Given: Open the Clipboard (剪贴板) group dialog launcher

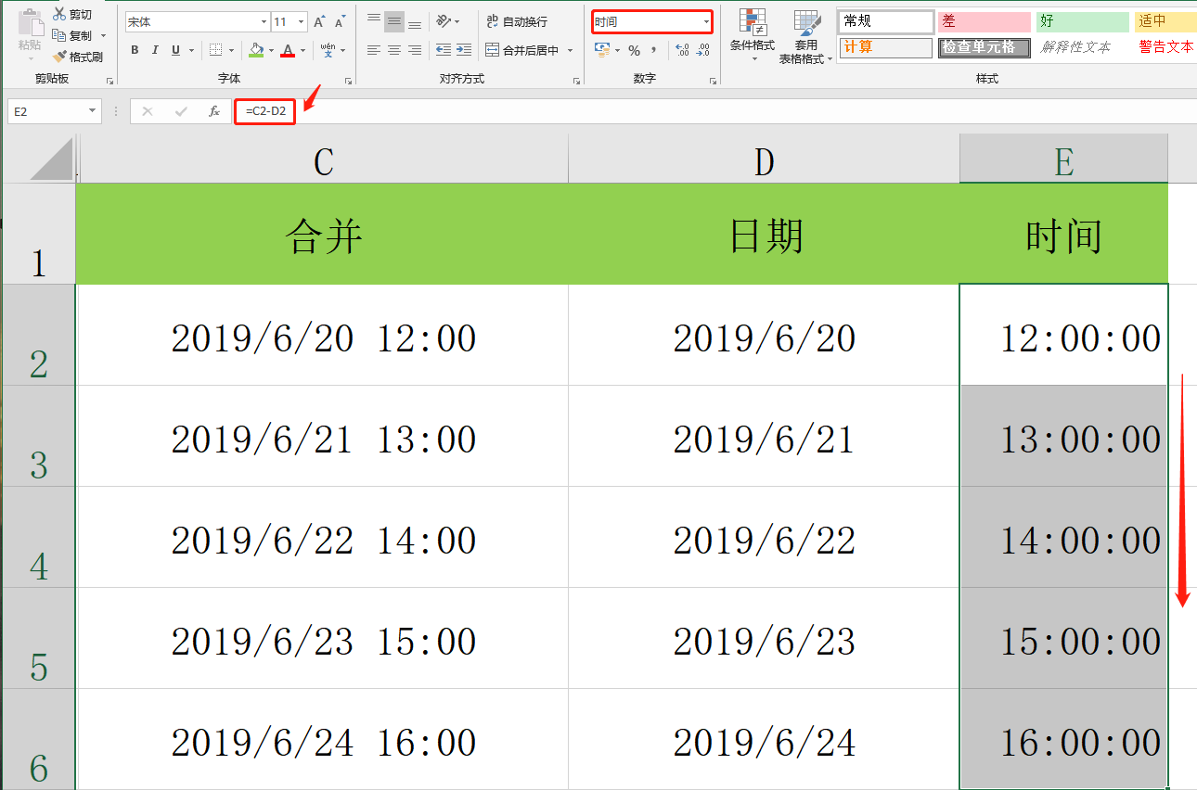Looking at the screenshot, I should [x=109, y=82].
